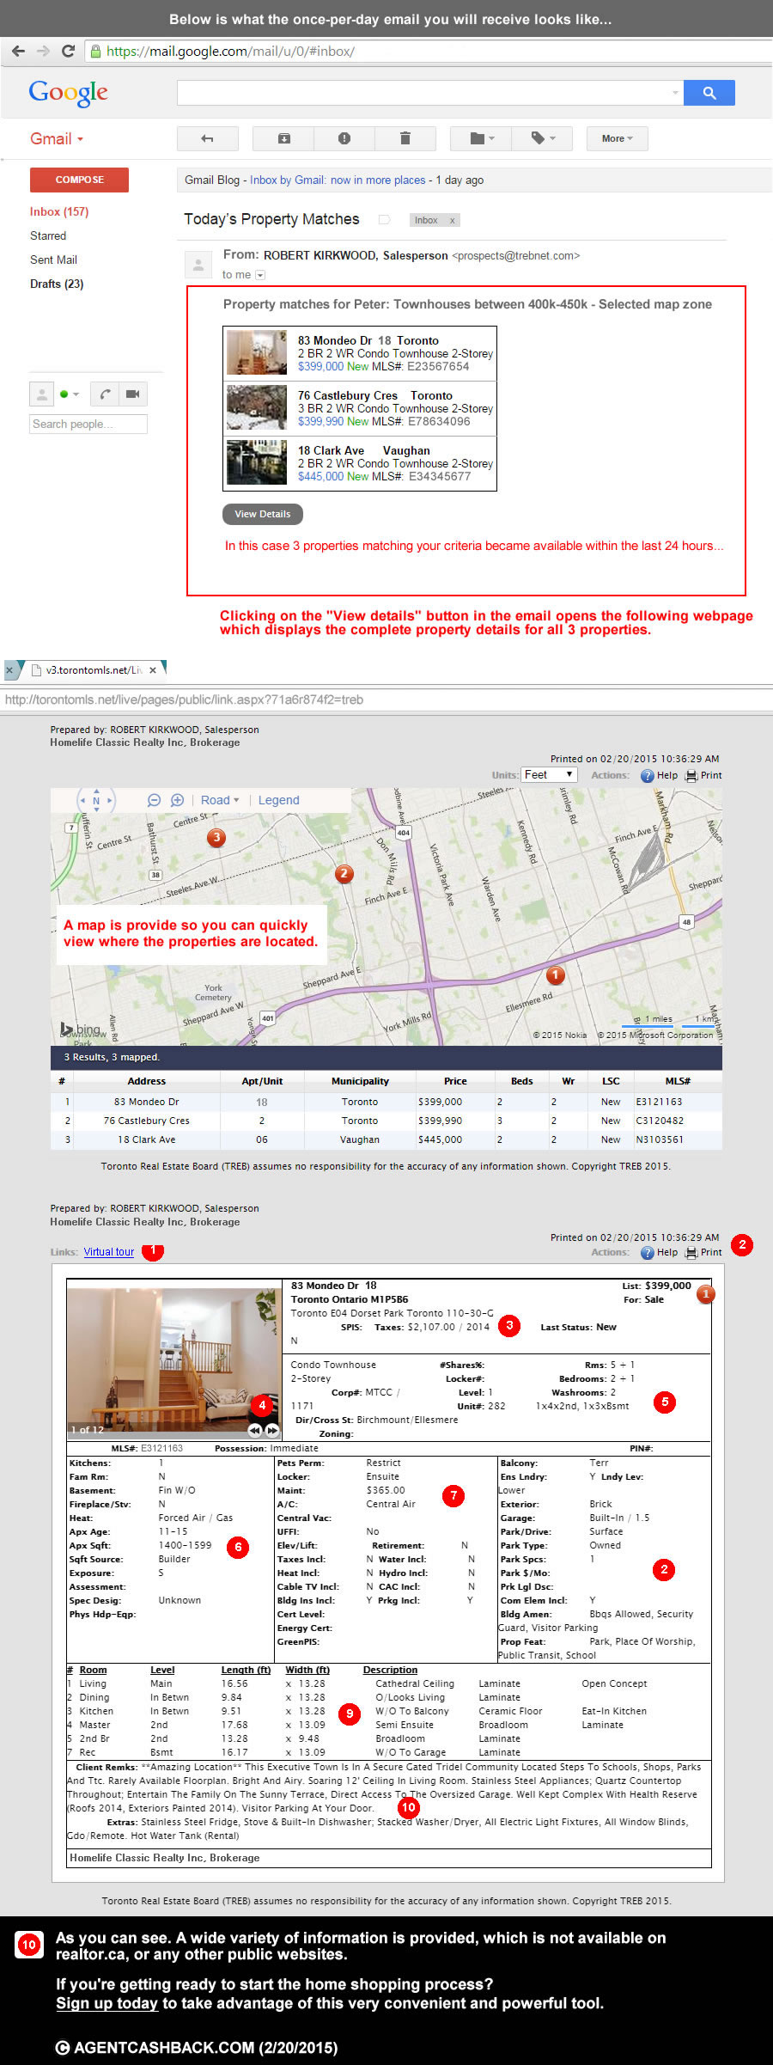Click map pin number 1
The height and width of the screenshot is (2065, 773).
pos(556,974)
